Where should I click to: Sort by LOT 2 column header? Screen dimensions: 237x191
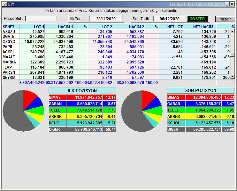100,27
